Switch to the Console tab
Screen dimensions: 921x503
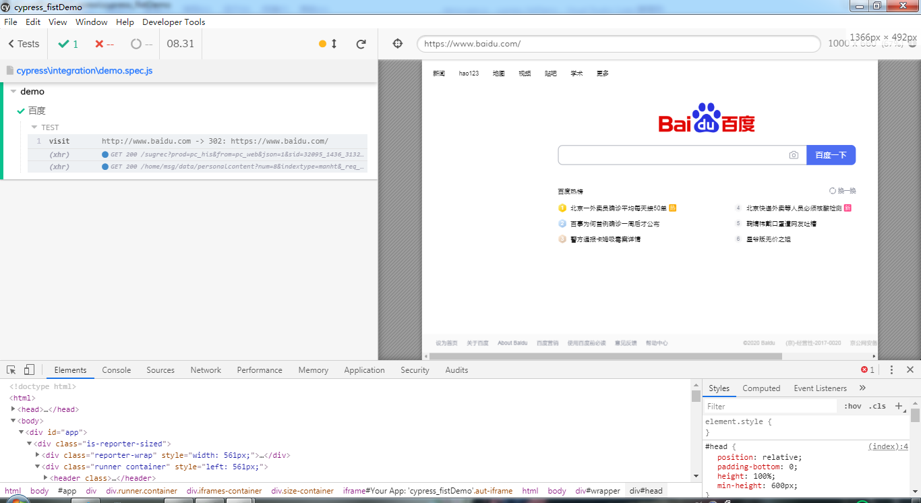(x=117, y=370)
